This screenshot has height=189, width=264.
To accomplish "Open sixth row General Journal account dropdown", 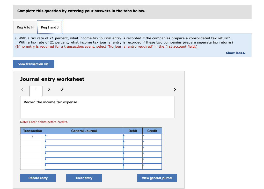I will (x=84, y=167).
